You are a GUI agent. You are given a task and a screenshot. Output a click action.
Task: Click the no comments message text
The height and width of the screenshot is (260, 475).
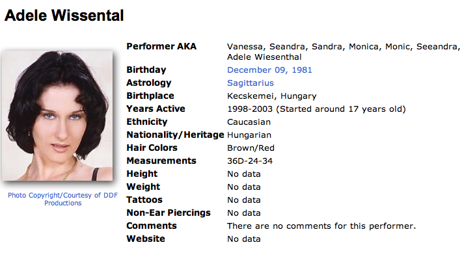click(x=321, y=226)
